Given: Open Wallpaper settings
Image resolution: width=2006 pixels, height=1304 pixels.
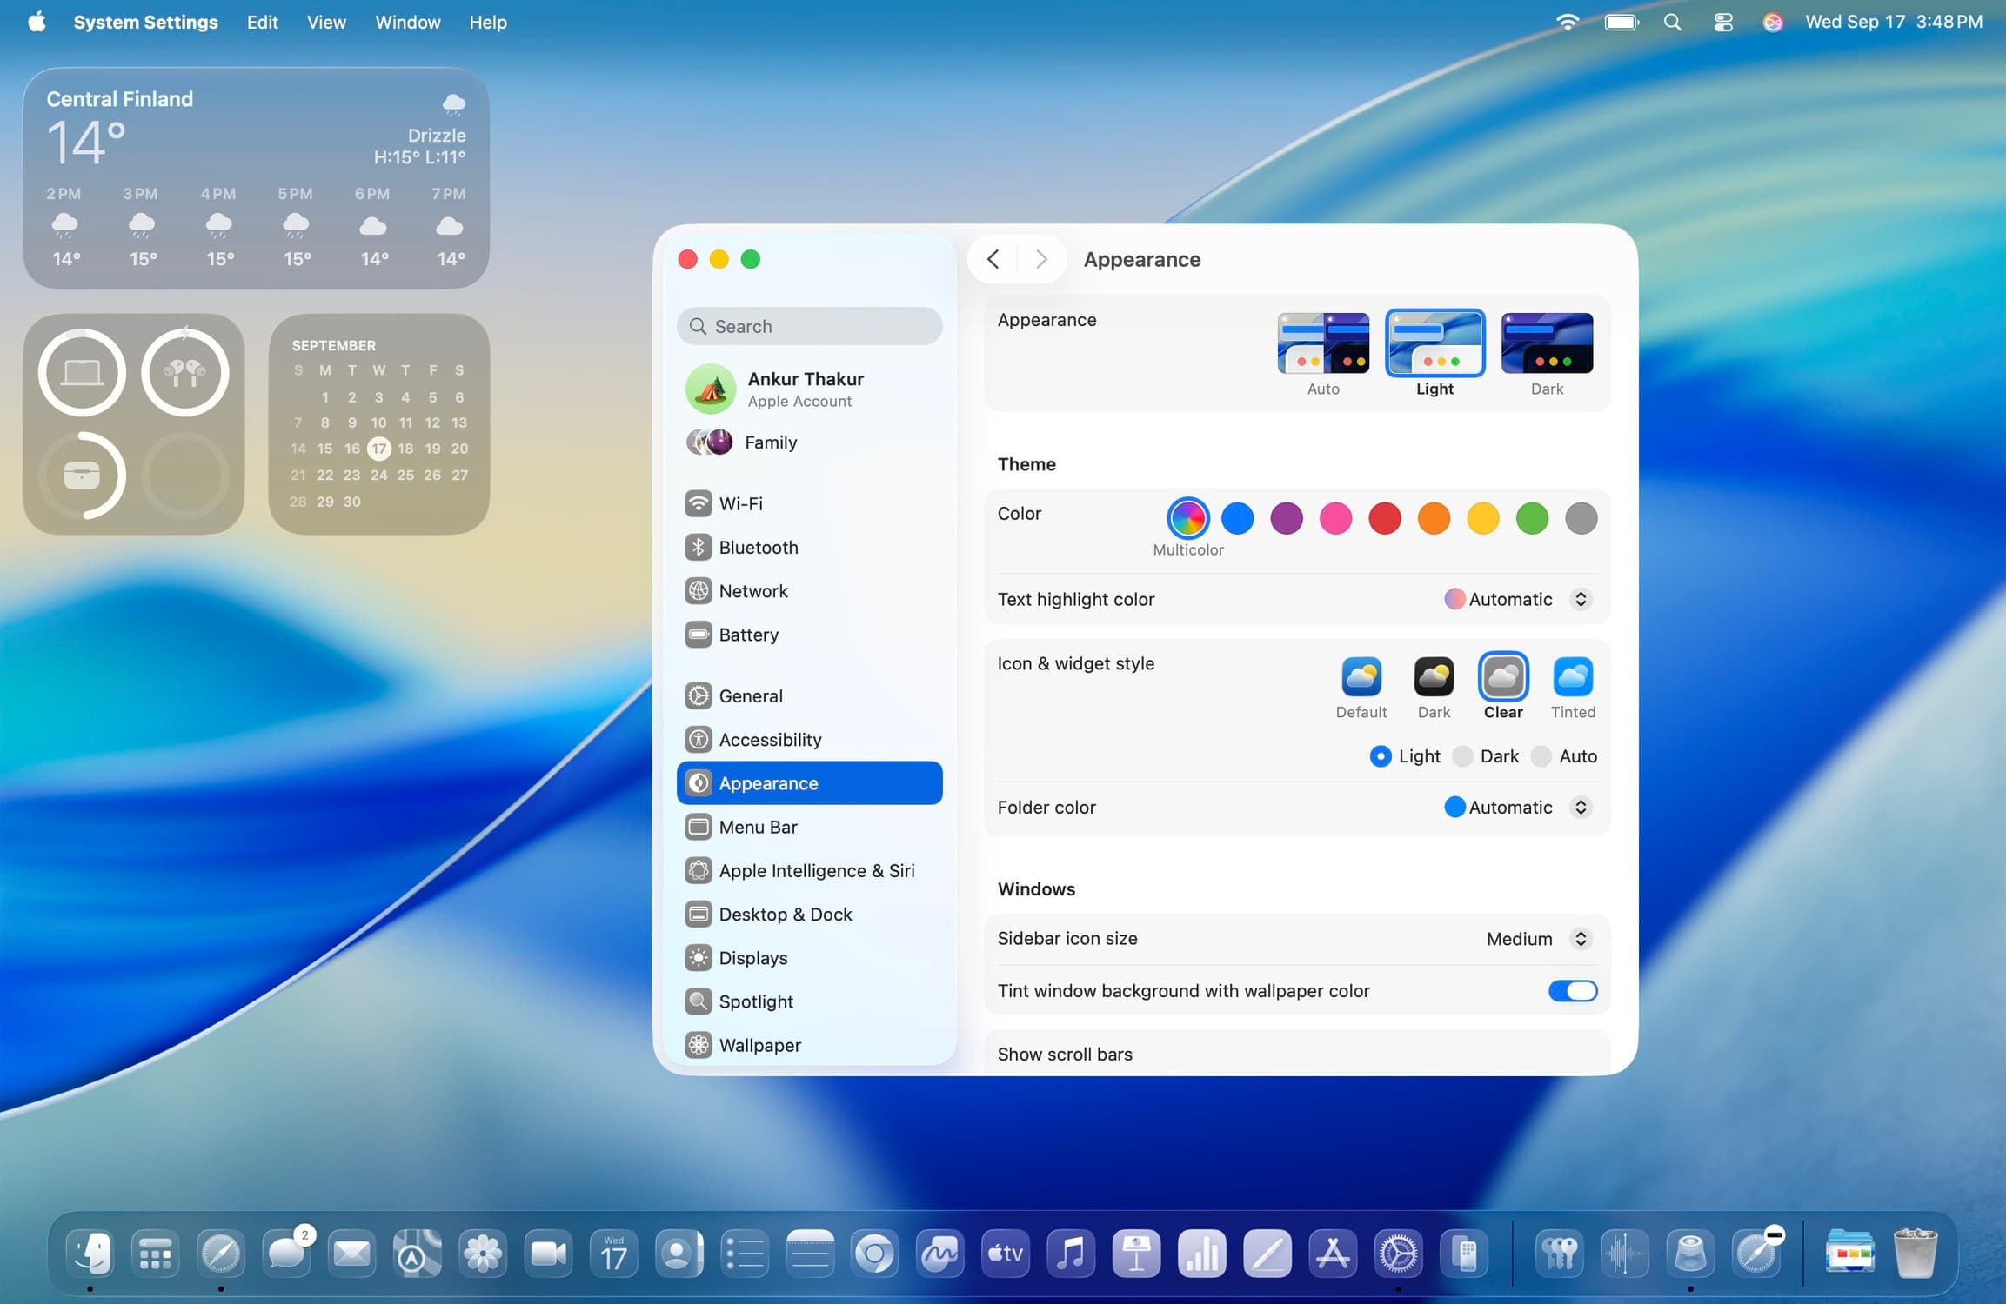Looking at the screenshot, I should pyautogui.click(x=760, y=1045).
